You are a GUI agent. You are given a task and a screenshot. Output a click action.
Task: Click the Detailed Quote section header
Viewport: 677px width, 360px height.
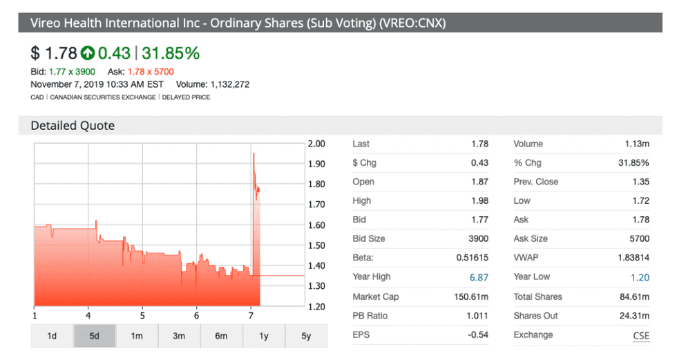[x=73, y=126]
